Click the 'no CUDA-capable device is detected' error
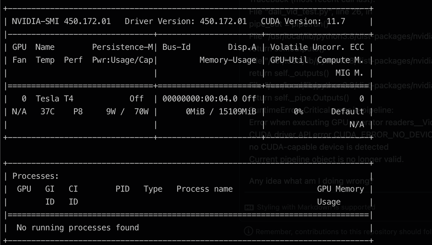 click(319, 147)
